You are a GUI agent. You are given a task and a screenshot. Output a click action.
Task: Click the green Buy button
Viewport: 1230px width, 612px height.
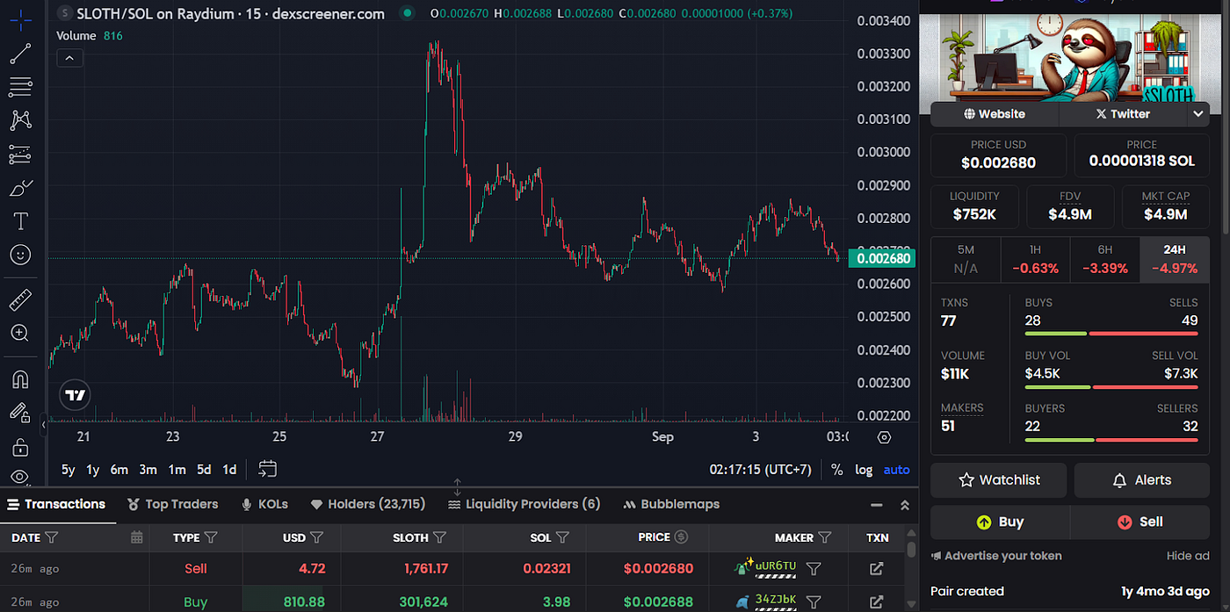1000,522
